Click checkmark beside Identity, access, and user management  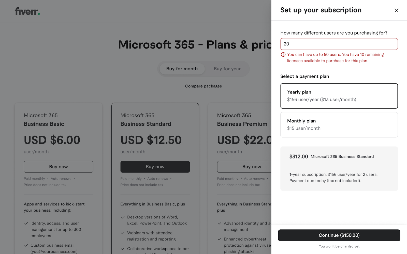pyautogui.click(x=26, y=224)
